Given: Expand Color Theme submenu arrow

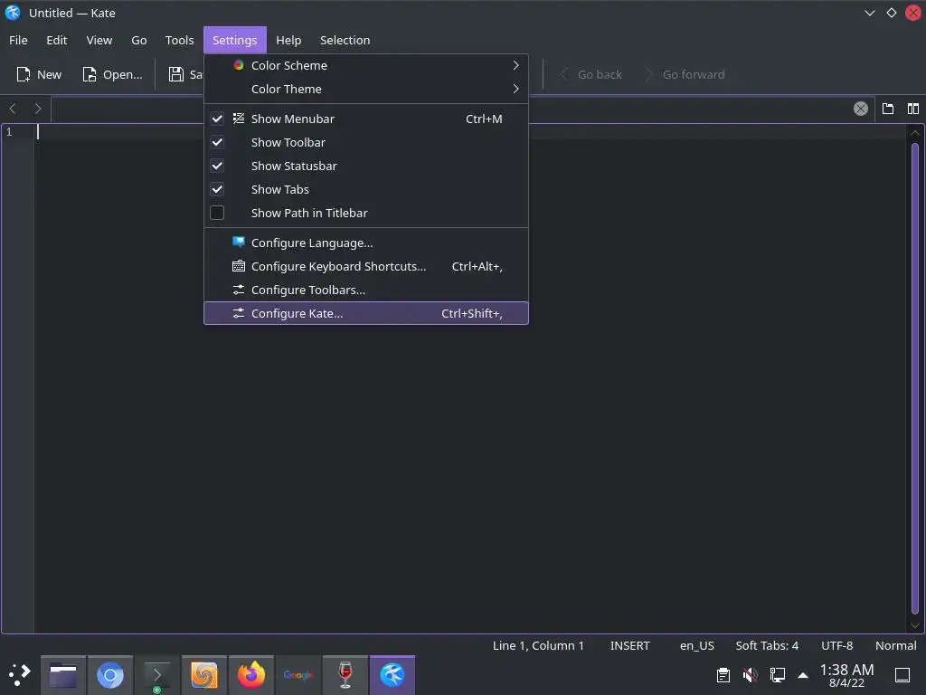Looking at the screenshot, I should click(515, 89).
